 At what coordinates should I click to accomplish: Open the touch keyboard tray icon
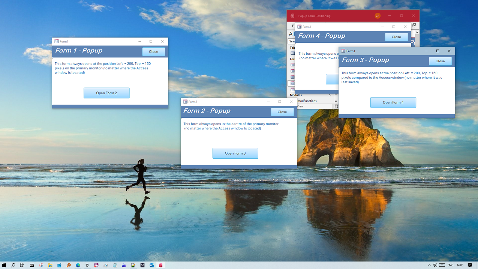(x=442, y=265)
